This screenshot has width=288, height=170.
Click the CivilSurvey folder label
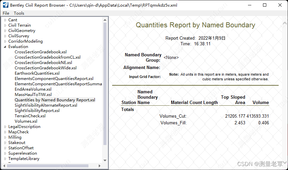click(19, 36)
